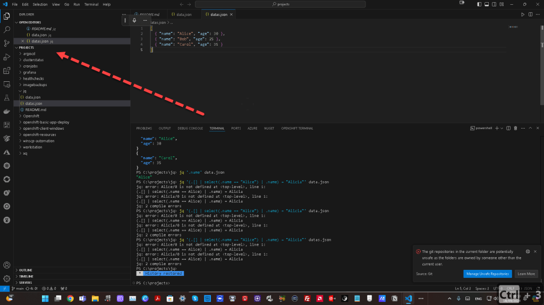Open notification gear settings
The height and width of the screenshot is (305, 544).
pyautogui.click(x=528, y=251)
